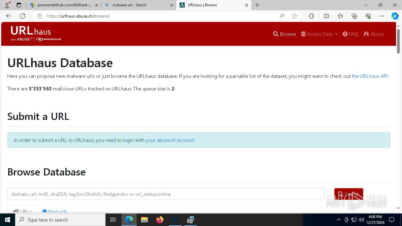Click the database search input field

coord(166,194)
